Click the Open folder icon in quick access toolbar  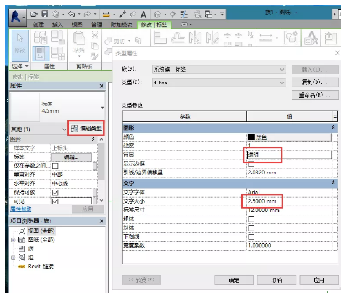[34, 14]
